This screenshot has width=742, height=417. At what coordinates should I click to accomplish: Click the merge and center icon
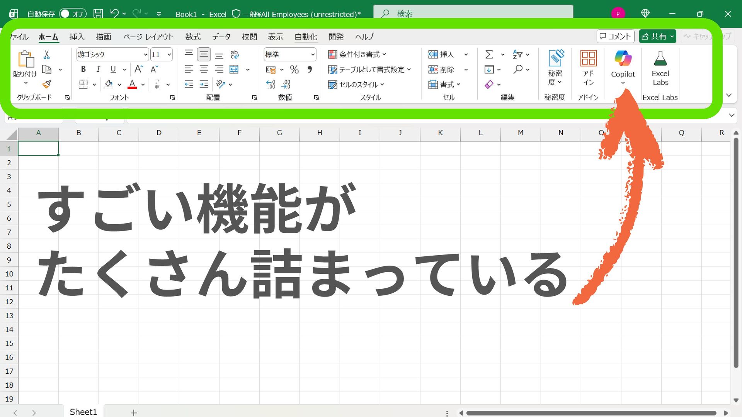[234, 69]
